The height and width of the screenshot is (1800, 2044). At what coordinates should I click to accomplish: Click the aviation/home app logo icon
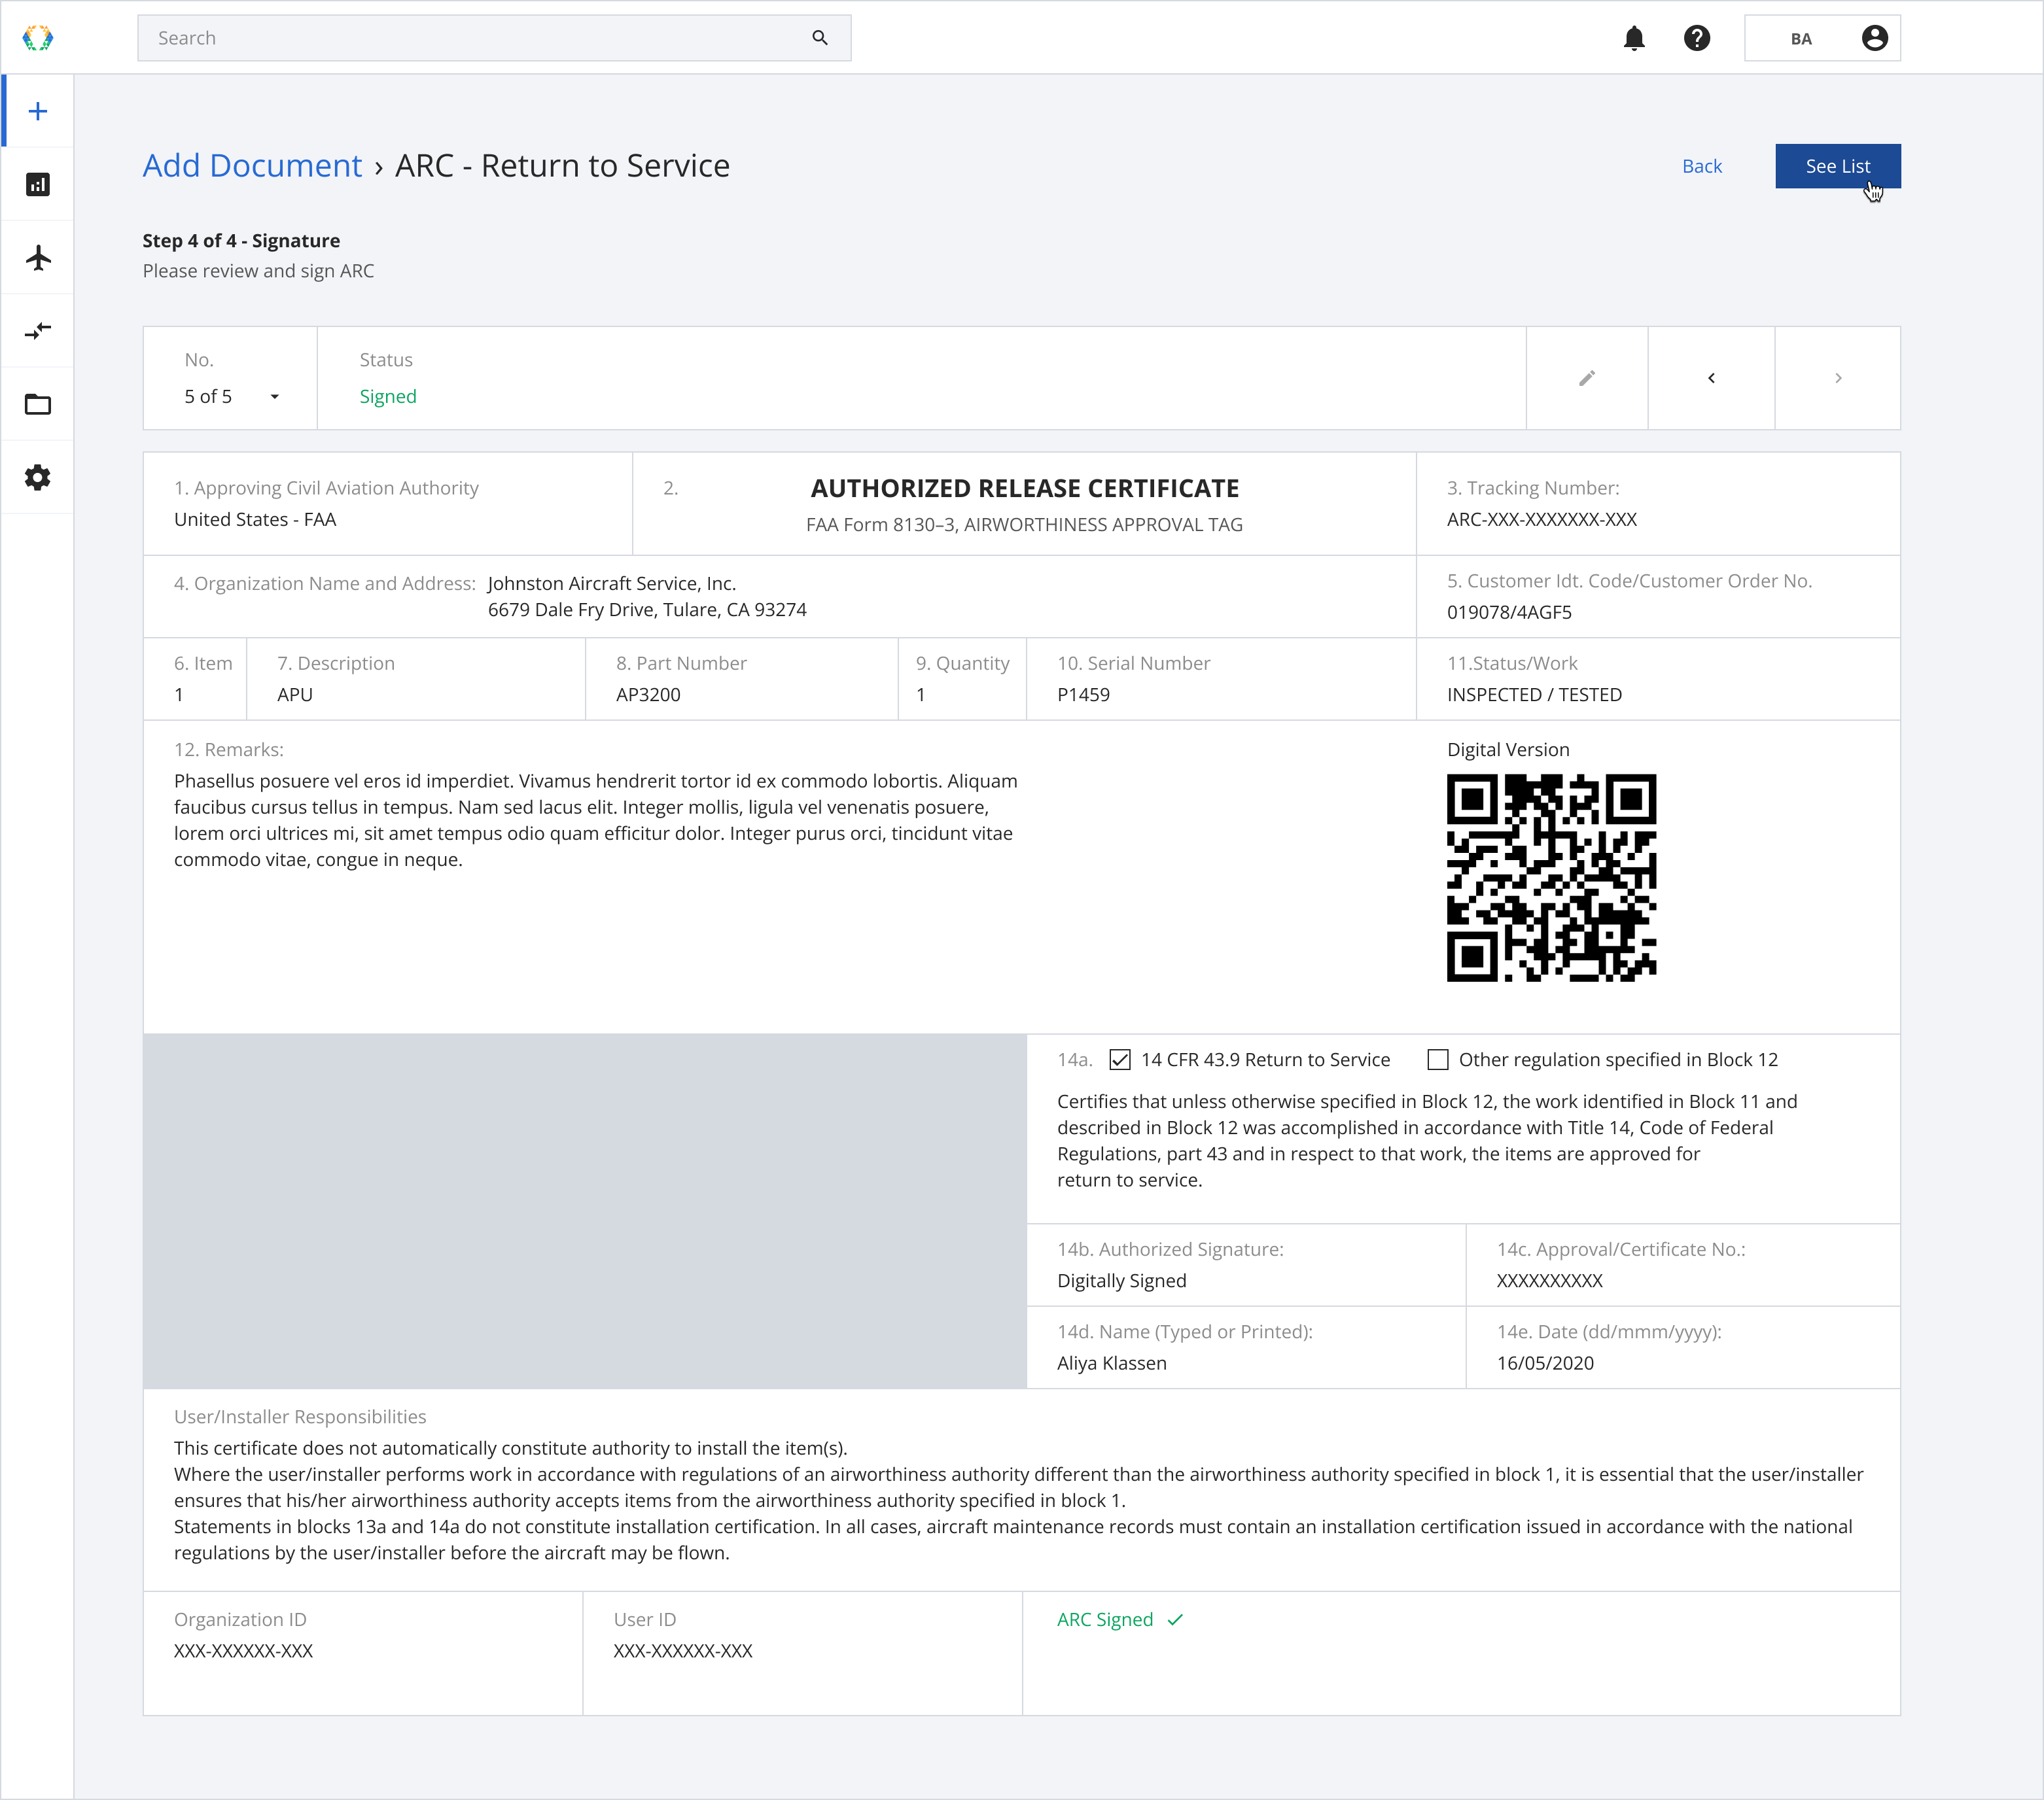(x=38, y=37)
